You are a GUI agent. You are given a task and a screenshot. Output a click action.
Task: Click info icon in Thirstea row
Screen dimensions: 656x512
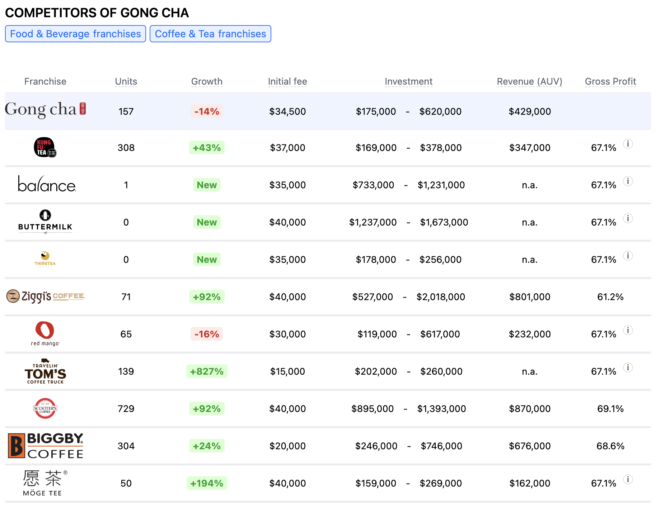coord(628,256)
